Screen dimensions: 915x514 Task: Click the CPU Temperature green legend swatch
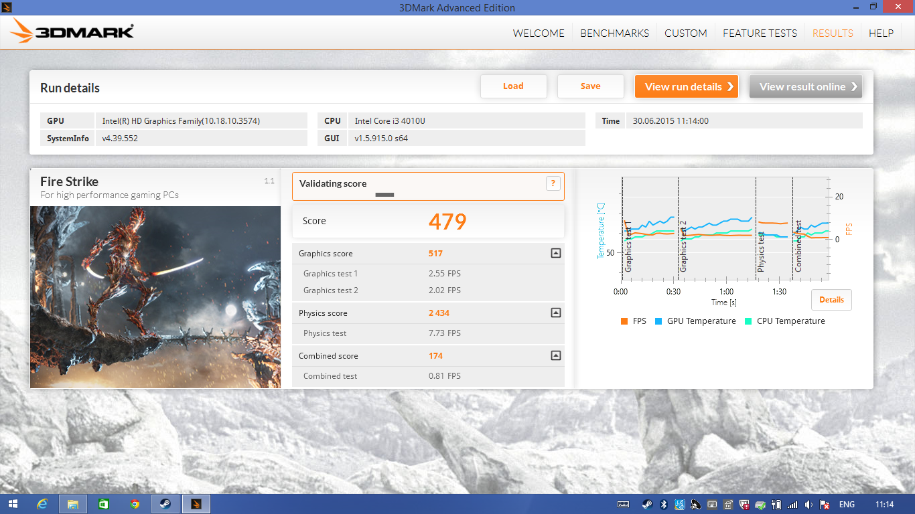pyautogui.click(x=748, y=321)
